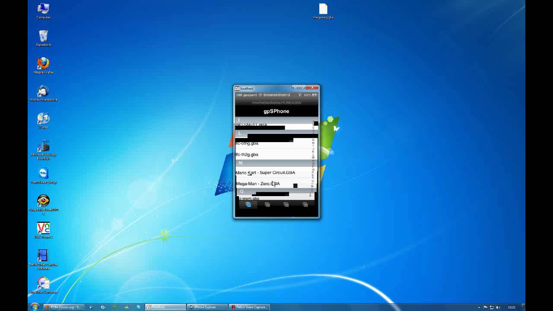Open VNC Viewer 4 desktop shortcut
This screenshot has height=311, width=553.
coord(43,230)
